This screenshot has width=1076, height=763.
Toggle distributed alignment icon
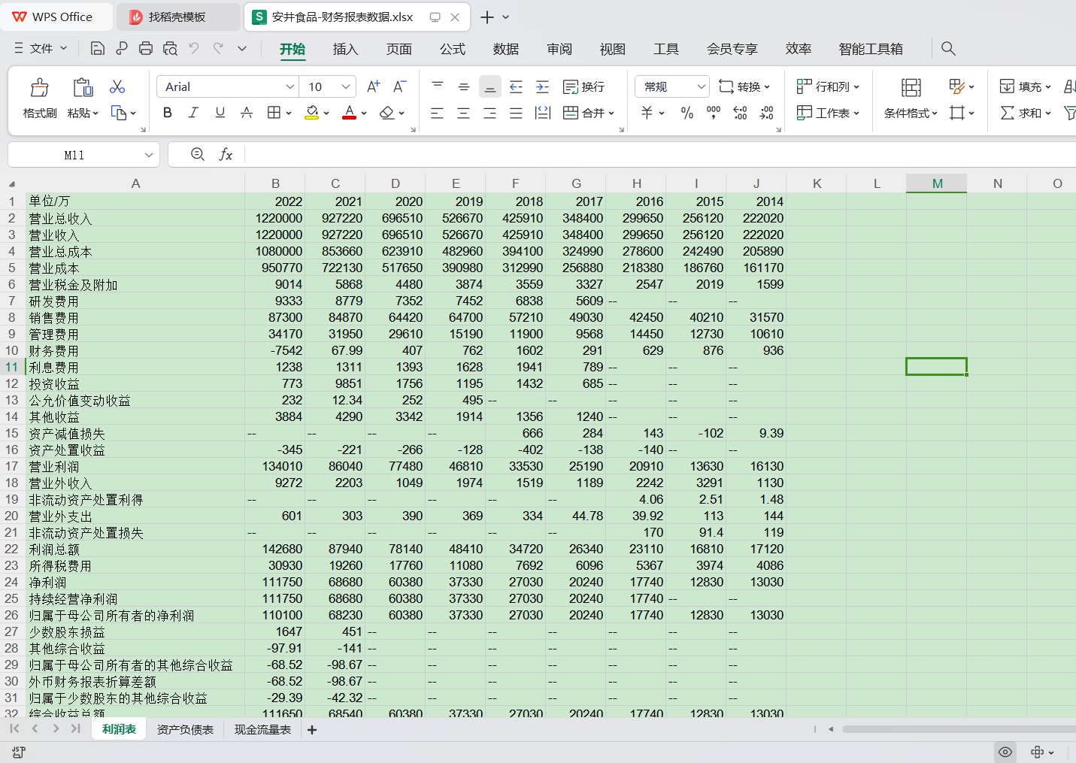click(x=542, y=113)
